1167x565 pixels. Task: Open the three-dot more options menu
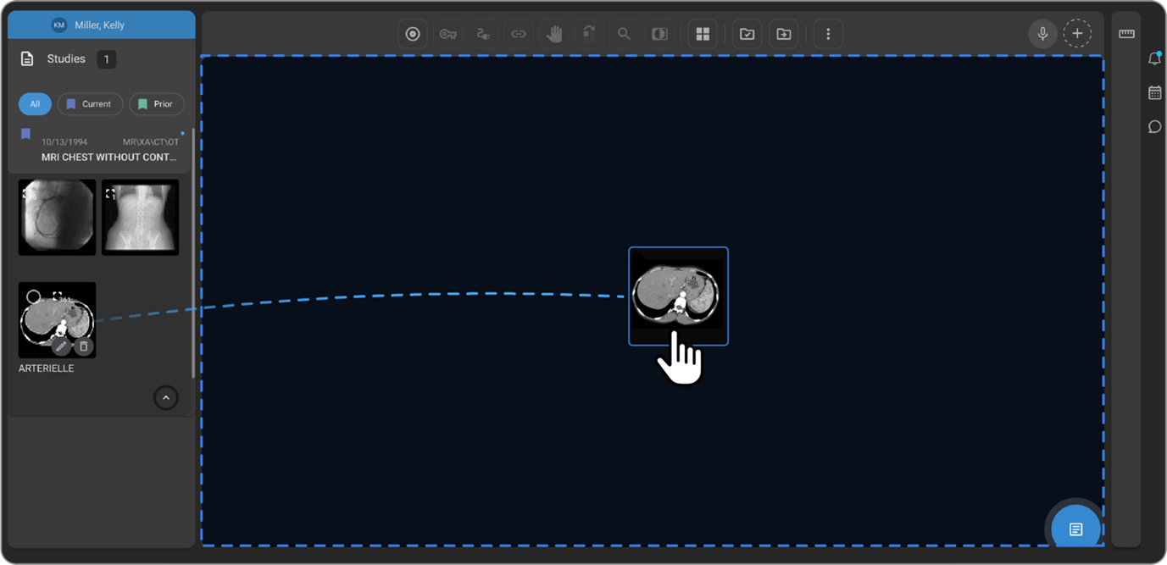(828, 34)
